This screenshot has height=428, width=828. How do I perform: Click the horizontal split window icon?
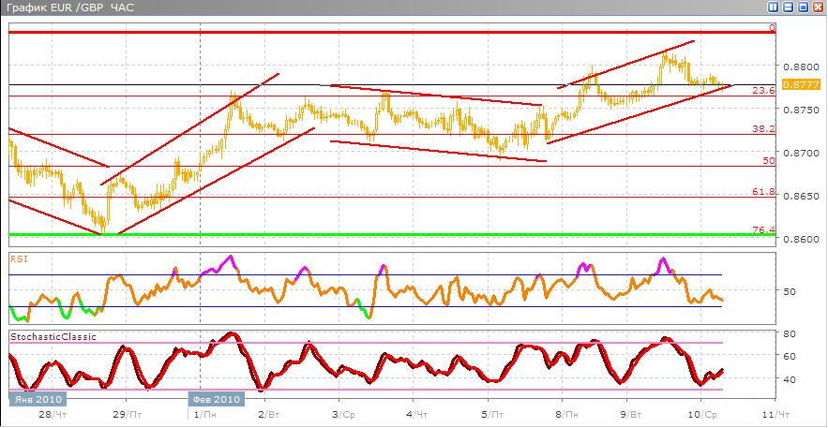tap(789, 7)
